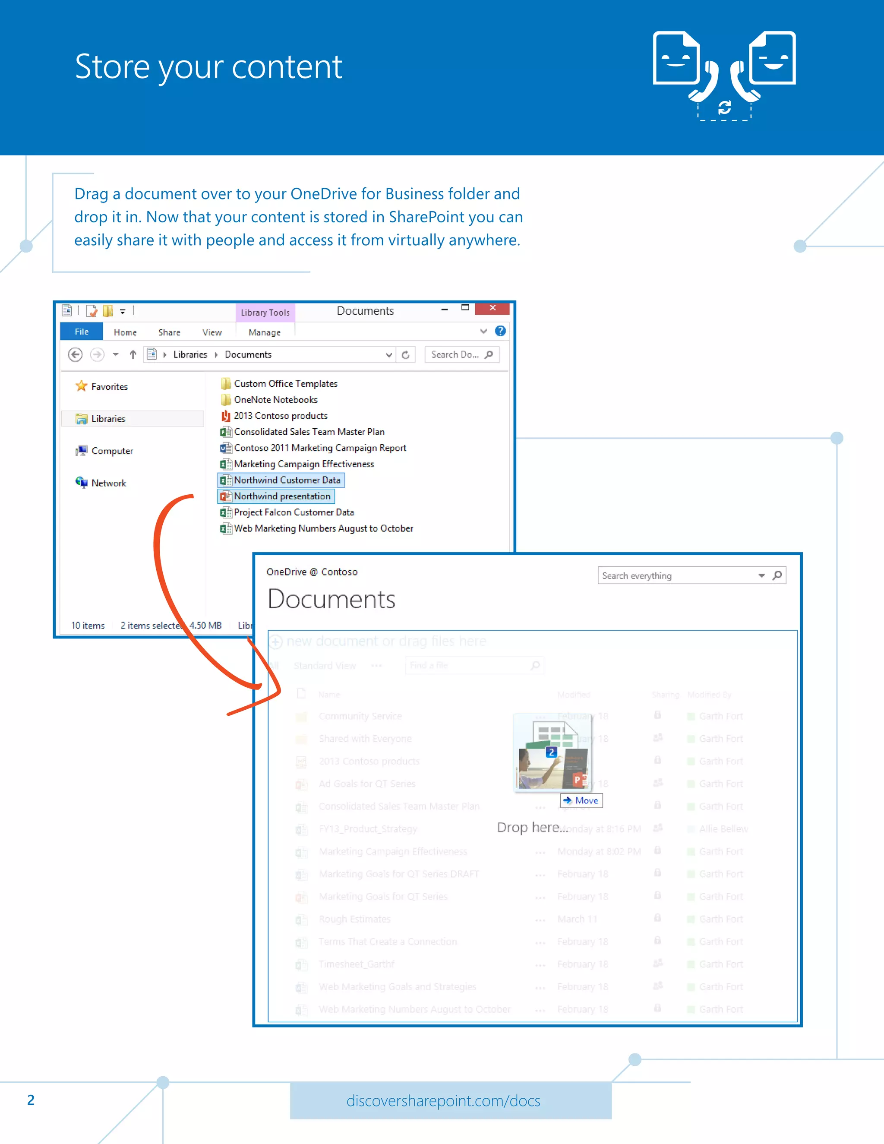The height and width of the screenshot is (1144, 884).
Task: Click the Up one level arrow
Action: [133, 354]
